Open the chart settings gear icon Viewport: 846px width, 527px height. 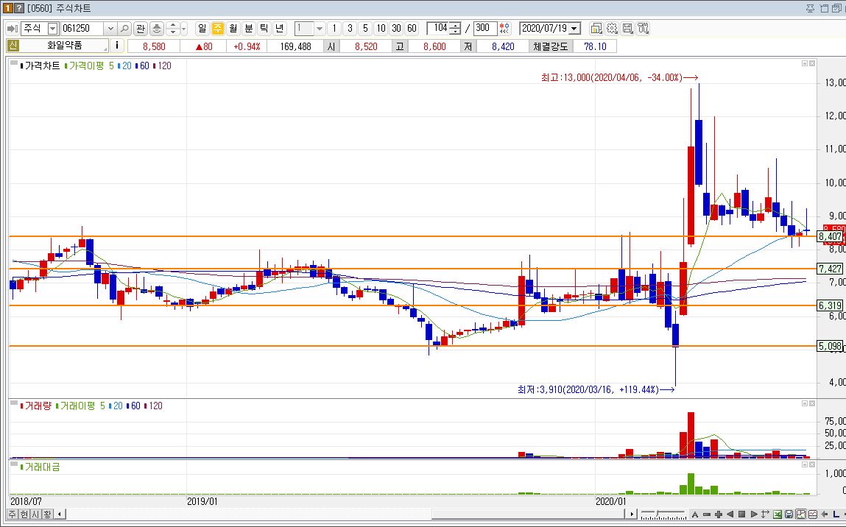[612, 29]
